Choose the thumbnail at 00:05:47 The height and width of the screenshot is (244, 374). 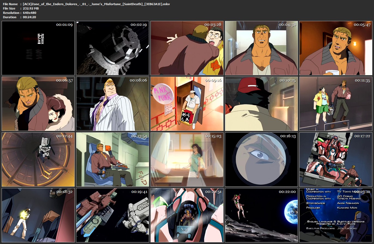click(336, 48)
